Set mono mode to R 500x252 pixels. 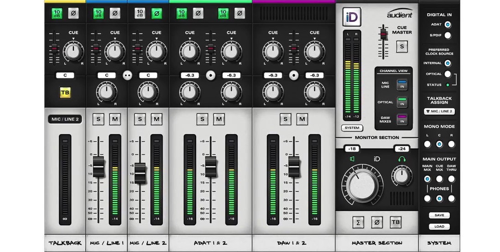(x=452, y=144)
